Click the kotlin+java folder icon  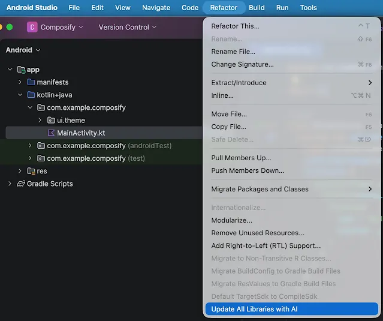pyautogui.click(x=31, y=95)
